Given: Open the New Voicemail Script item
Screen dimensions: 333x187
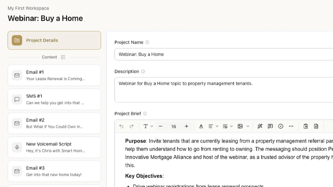Looking at the screenshot, I should click(x=54, y=147).
